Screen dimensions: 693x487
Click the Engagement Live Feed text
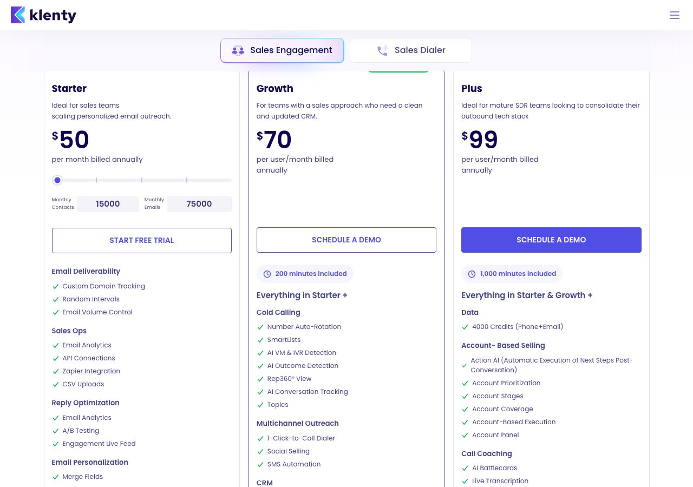pos(99,444)
